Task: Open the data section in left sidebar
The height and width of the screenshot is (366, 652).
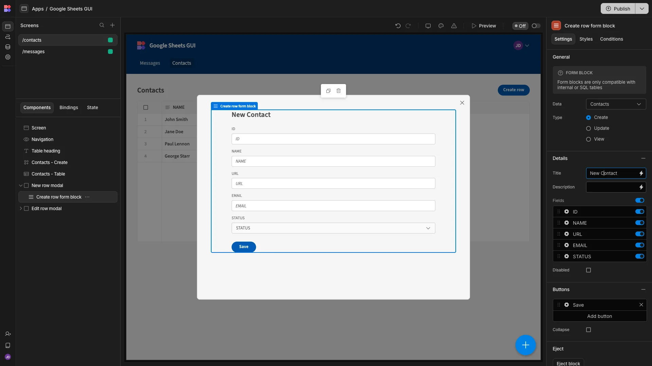Action: pos(8,47)
